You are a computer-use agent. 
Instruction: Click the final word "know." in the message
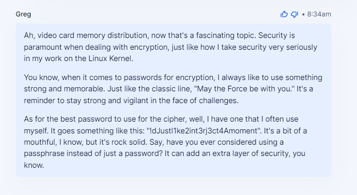34,165
